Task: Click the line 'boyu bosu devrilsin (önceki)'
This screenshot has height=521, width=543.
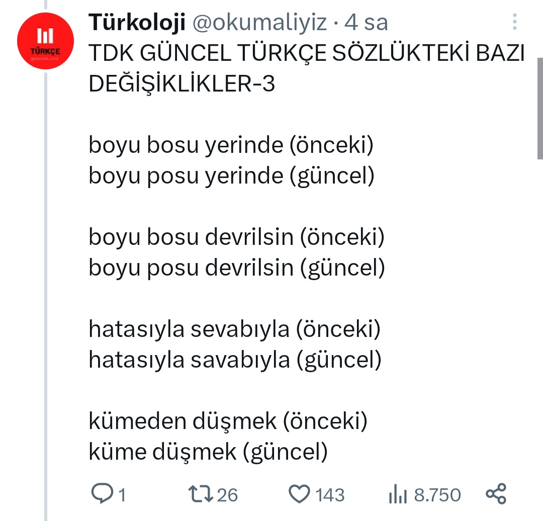Action: [x=236, y=237]
